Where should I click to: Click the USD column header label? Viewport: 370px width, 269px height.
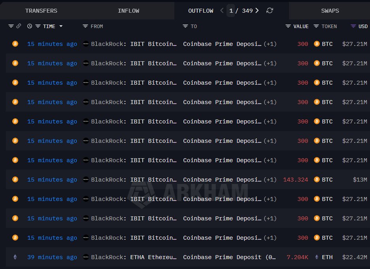click(x=363, y=26)
